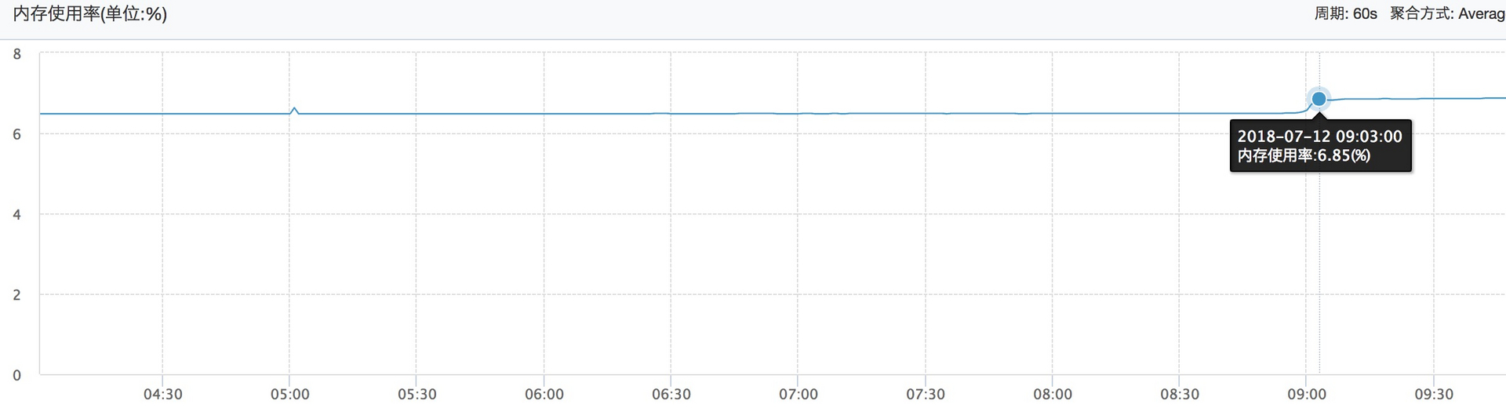Click the tooltip value 内存使用率:6.85(%)

point(1304,155)
